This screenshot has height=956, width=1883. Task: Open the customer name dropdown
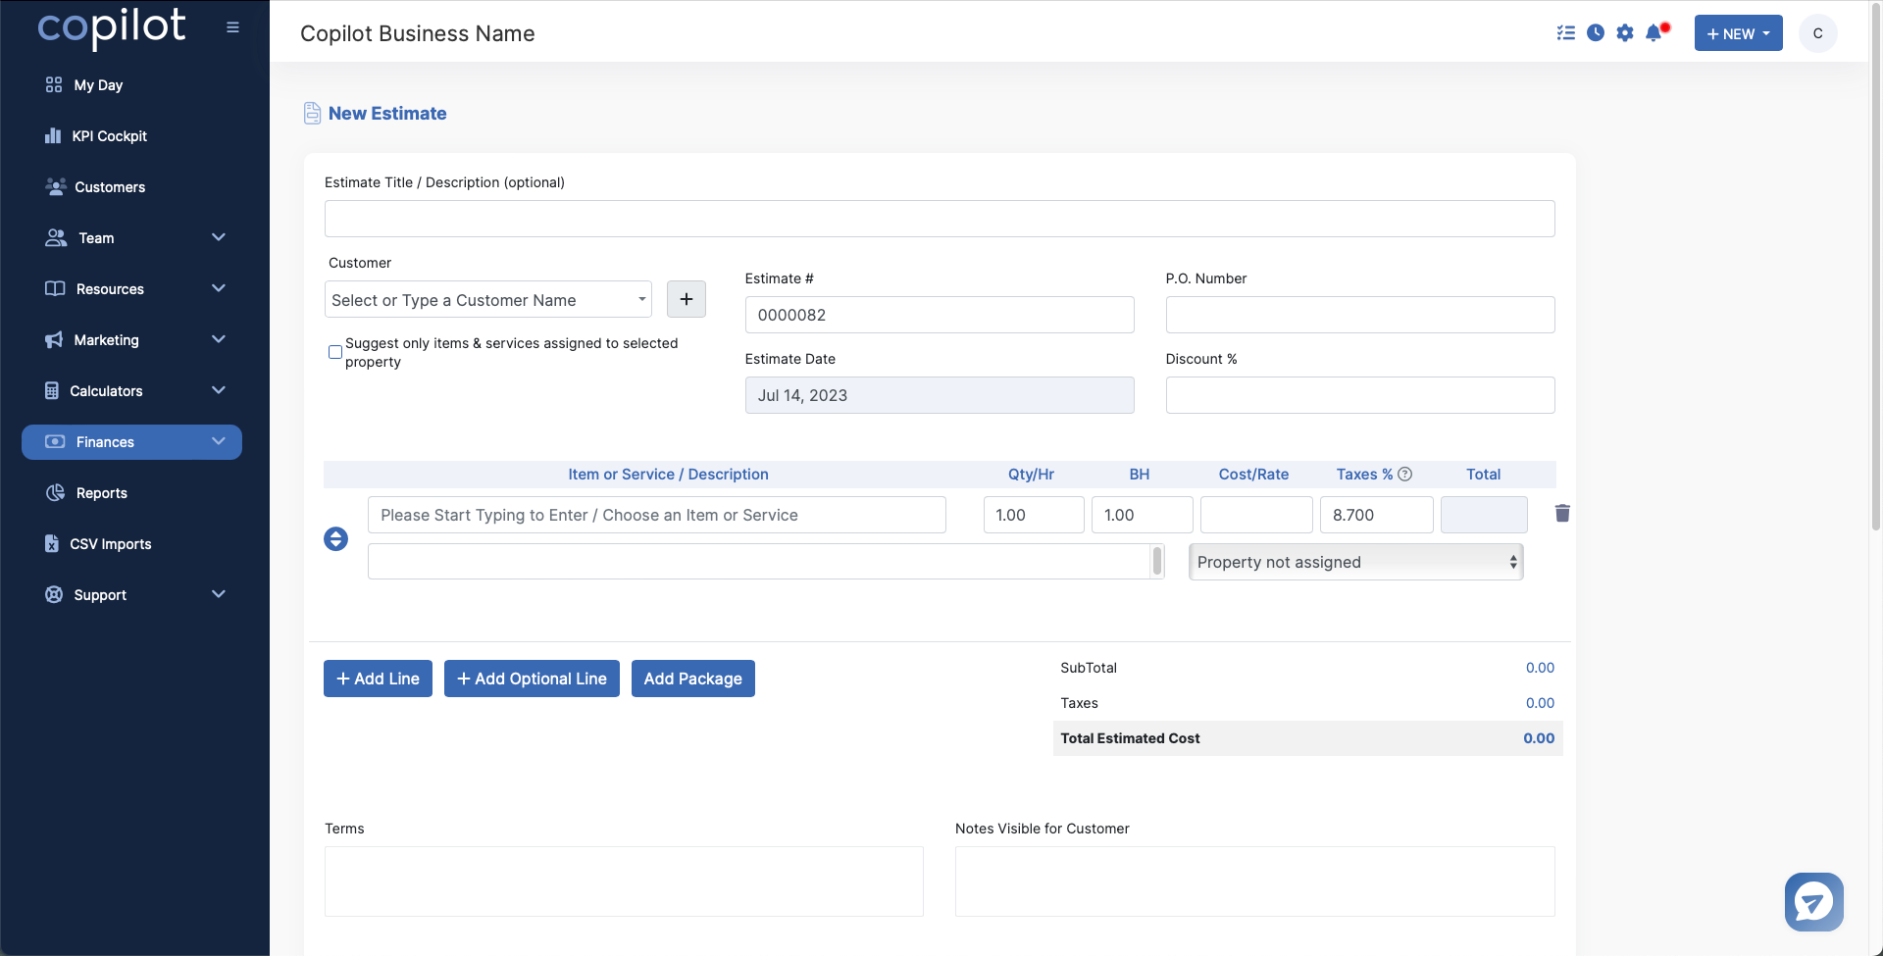pyautogui.click(x=488, y=299)
